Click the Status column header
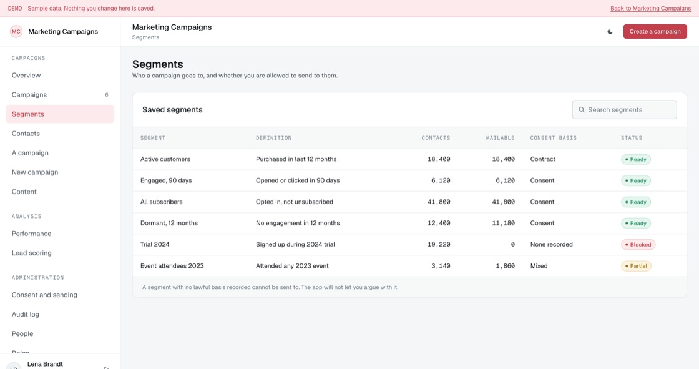Screen dimensions: 699x369 tap(632, 138)
